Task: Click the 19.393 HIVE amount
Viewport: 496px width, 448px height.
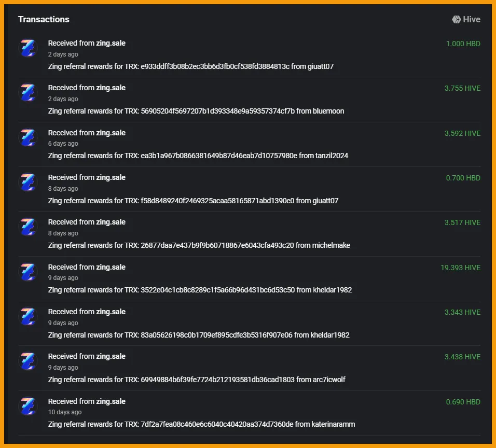Action: [461, 268]
